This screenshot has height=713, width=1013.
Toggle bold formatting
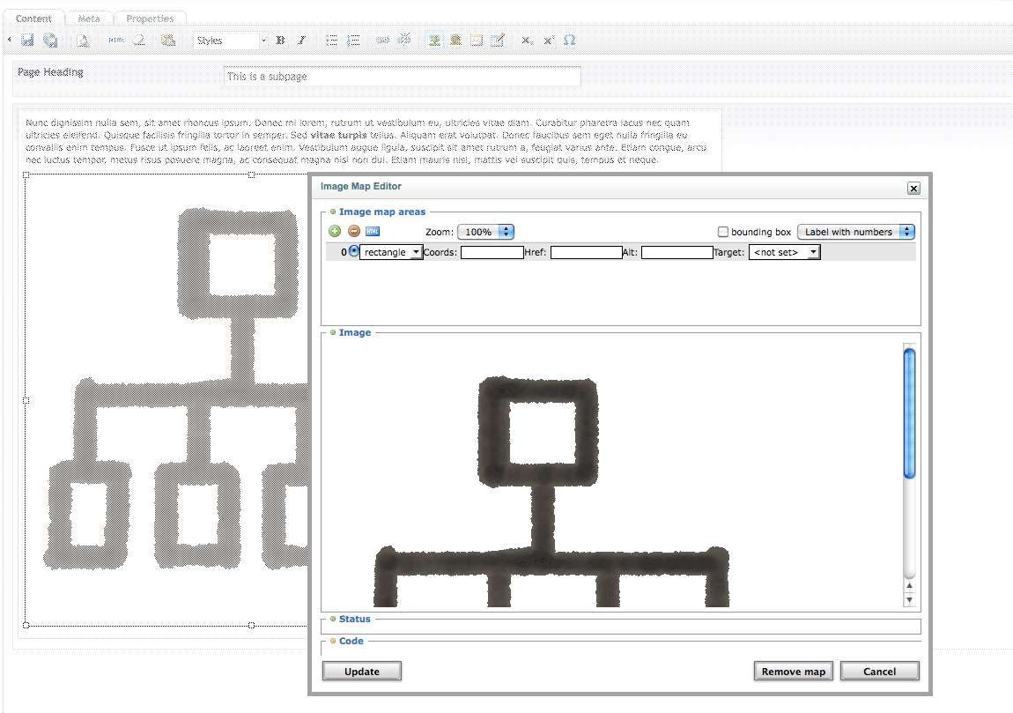click(x=280, y=40)
